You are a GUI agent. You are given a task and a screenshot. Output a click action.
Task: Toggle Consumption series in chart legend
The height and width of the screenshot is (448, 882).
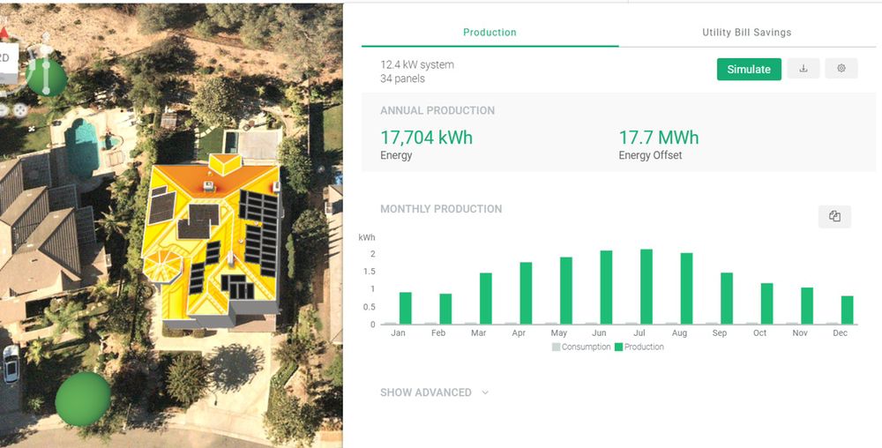point(581,347)
